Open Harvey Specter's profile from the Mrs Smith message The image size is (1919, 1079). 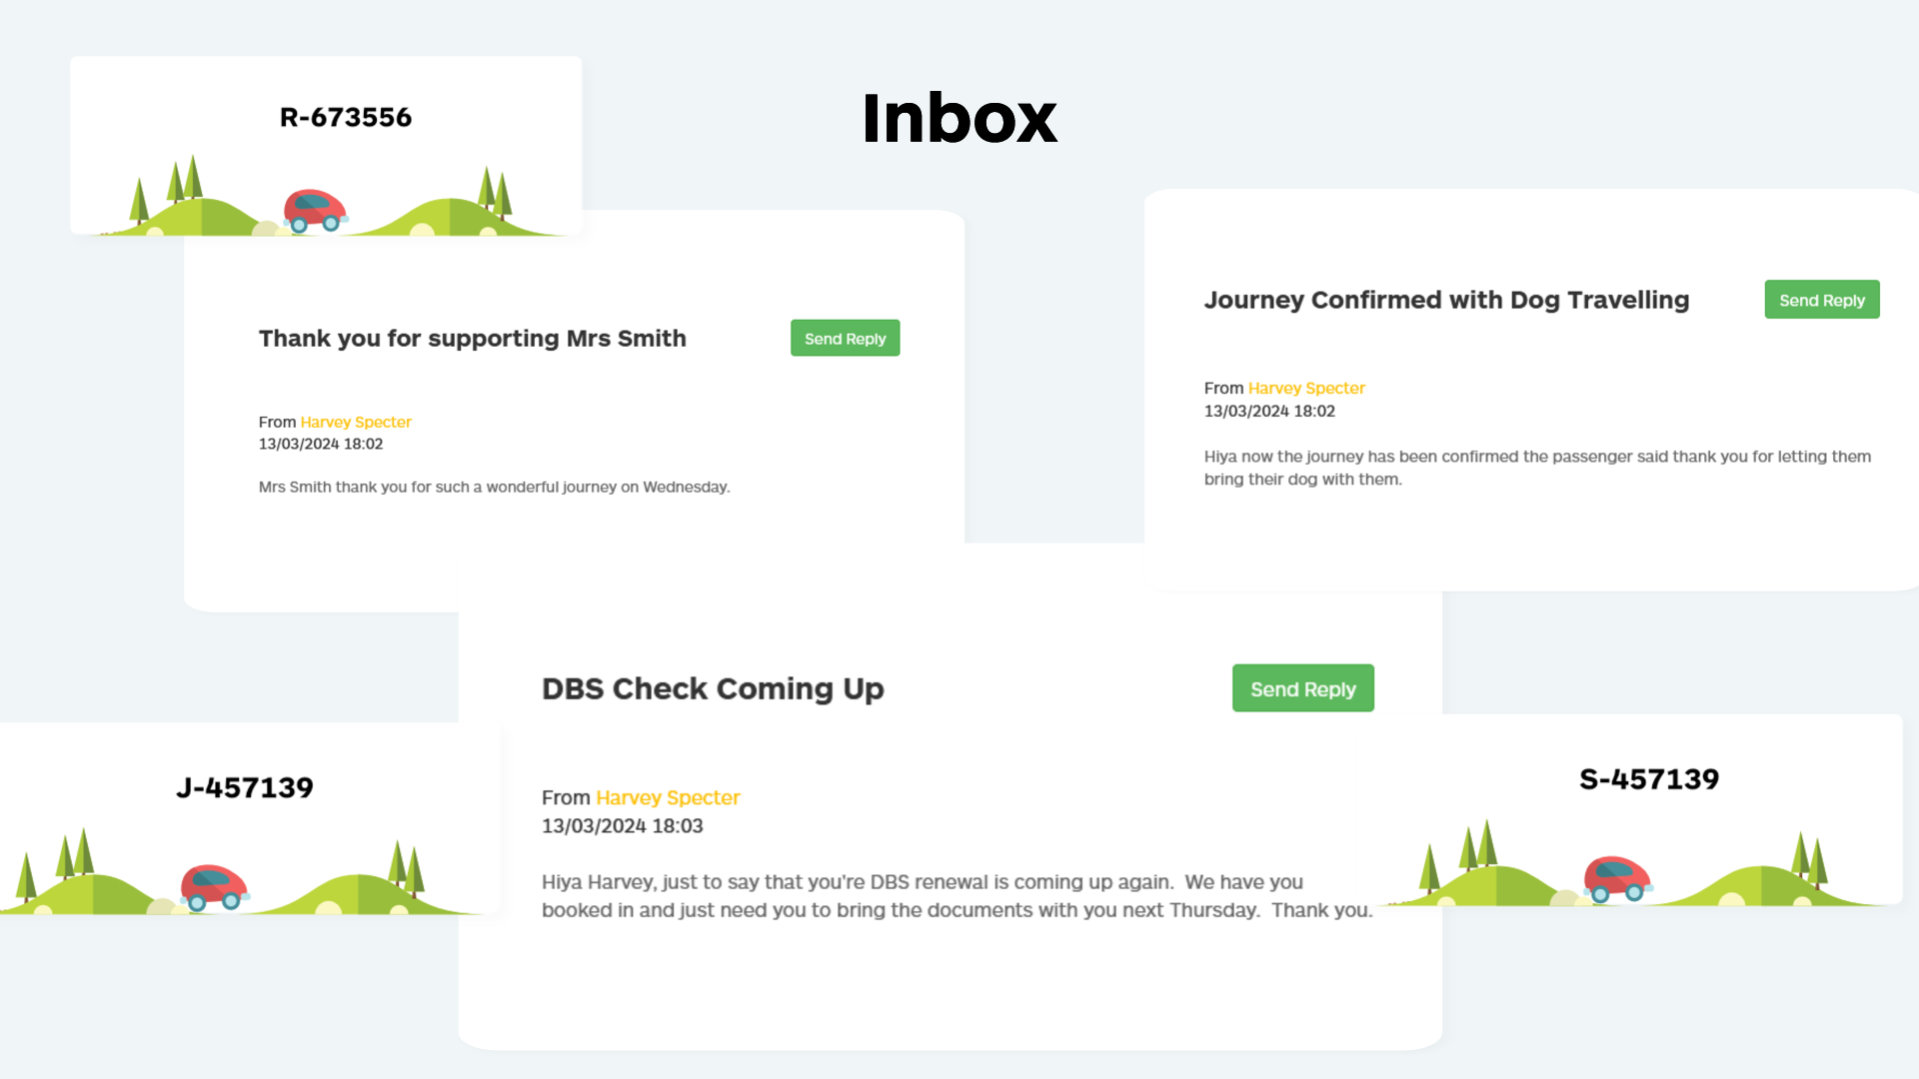click(356, 422)
